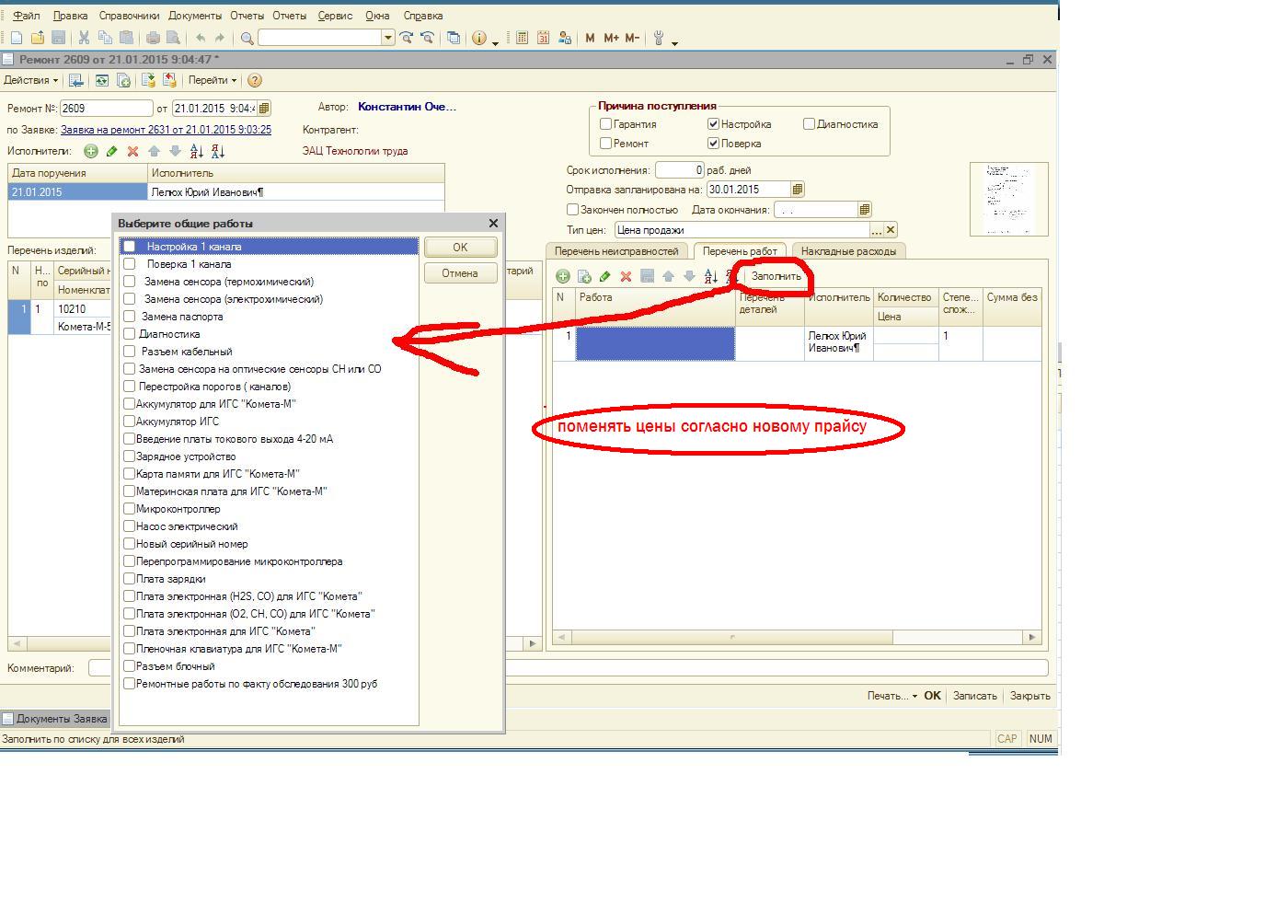Switch to the Накладные расходы tab
The height and width of the screenshot is (913, 1288).
848,251
